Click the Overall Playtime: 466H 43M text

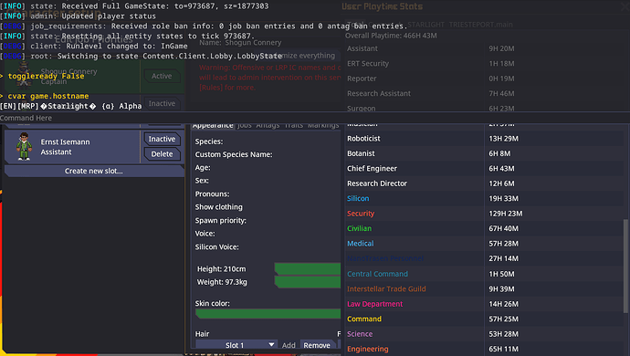tap(391, 36)
